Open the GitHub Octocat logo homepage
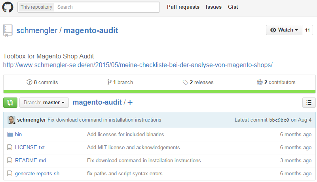The width and height of the screenshot is (317, 182). pos(8,7)
